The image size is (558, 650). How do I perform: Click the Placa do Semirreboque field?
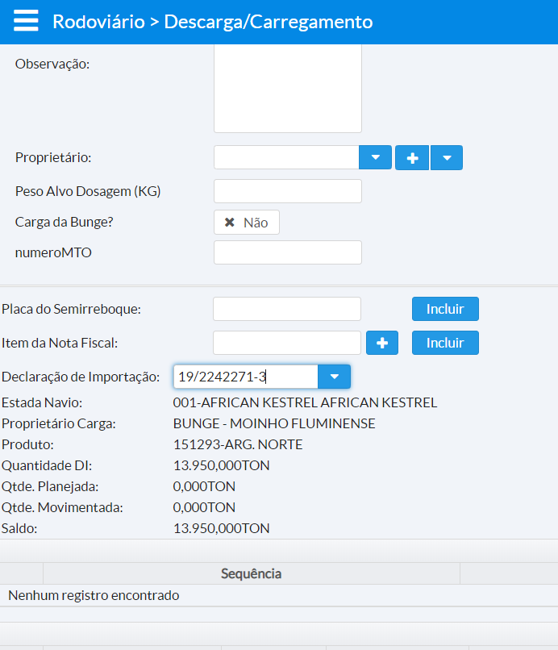click(x=286, y=309)
